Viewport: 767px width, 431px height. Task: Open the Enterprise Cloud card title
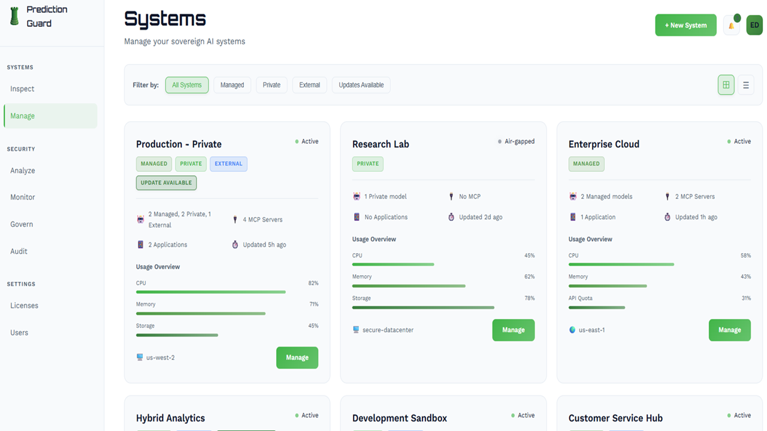tap(604, 144)
